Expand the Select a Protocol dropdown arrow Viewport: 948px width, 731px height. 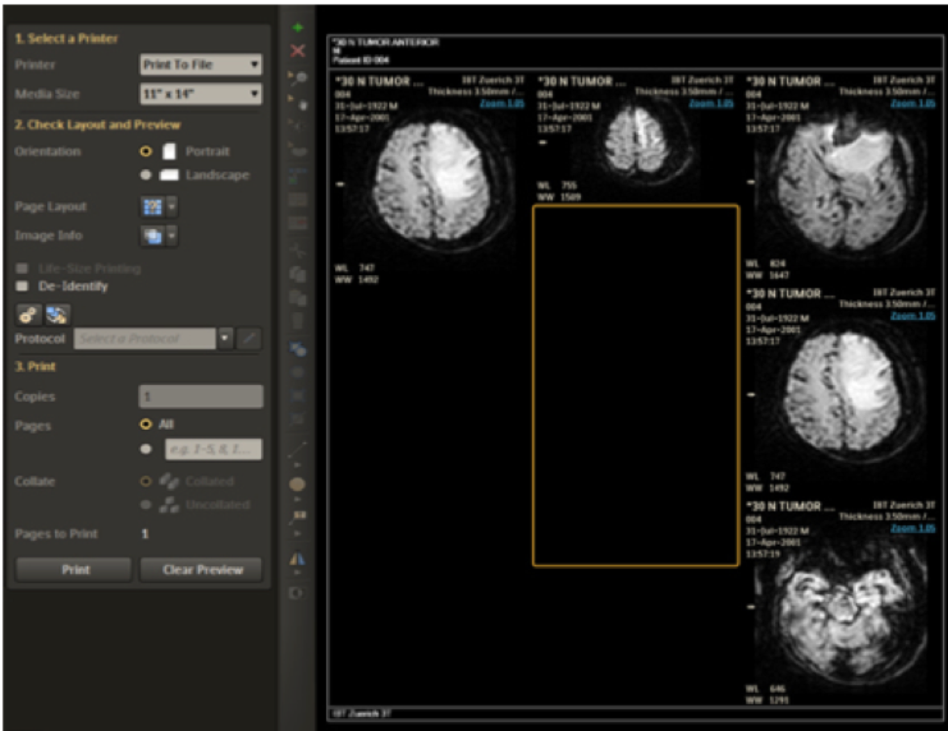coord(226,338)
